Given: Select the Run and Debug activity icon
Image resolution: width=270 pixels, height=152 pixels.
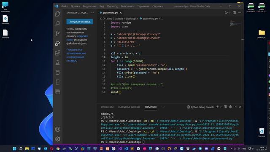Looking at the screenshot, I should (x=57, y=43).
